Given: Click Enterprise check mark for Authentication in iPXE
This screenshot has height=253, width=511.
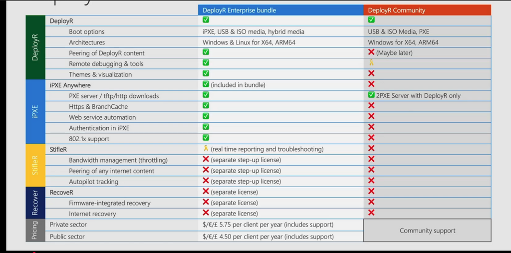Looking at the screenshot, I should pos(206,127).
